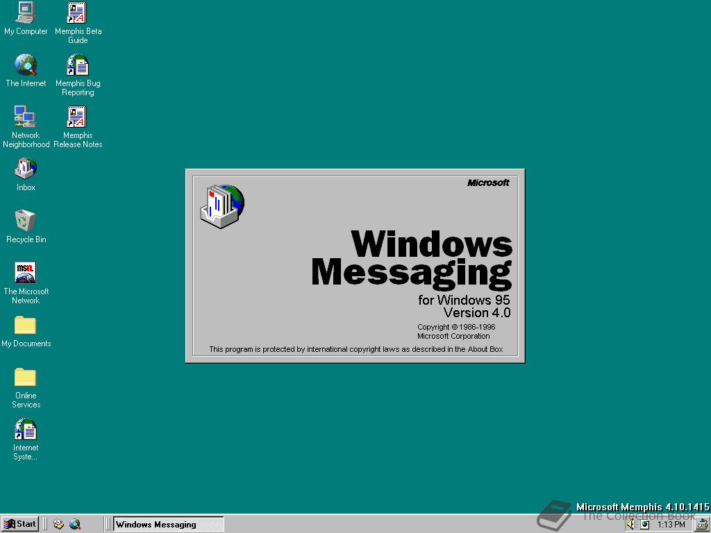Click the copyright protection notice line
711x533 pixels.
(x=356, y=349)
